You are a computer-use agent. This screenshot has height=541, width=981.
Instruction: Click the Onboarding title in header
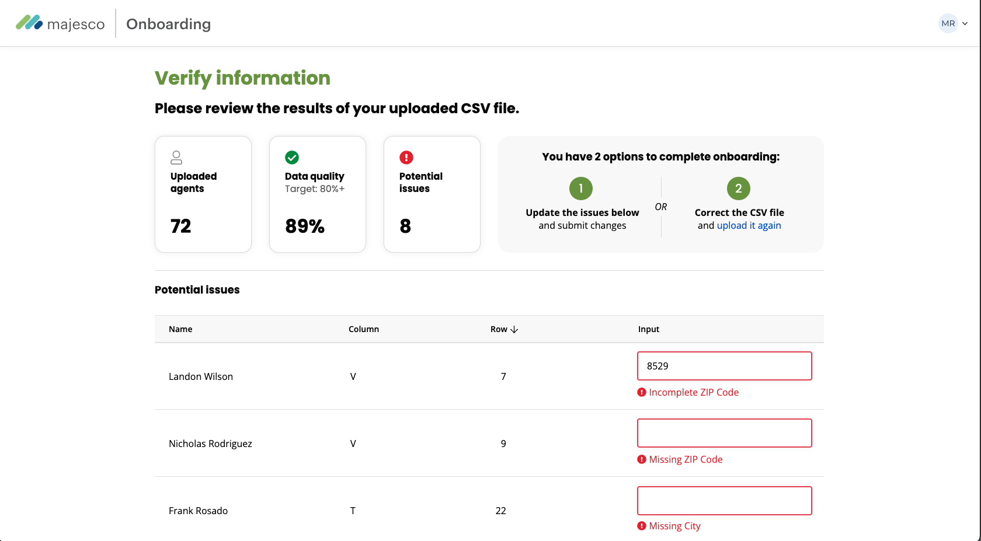(168, 24)
